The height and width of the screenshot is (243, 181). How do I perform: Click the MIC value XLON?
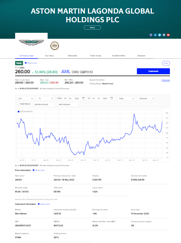[95, 225]
